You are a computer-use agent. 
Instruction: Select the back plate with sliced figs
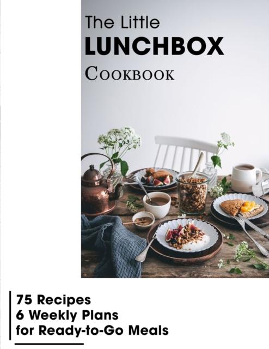tap(157, 178)
